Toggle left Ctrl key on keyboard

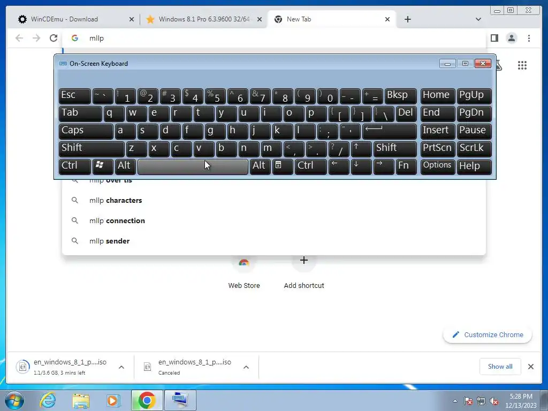tap(75, 166)
